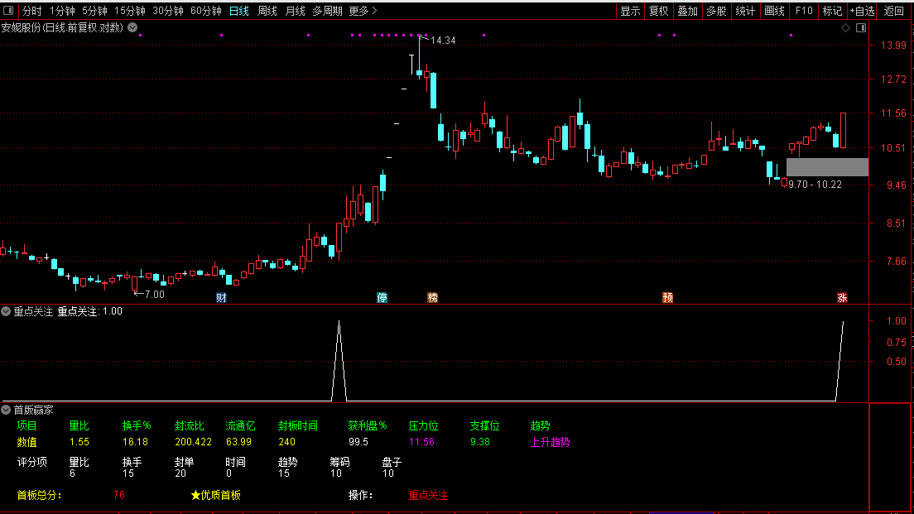Click the 获利盘% value 99.5

point(358,442)
